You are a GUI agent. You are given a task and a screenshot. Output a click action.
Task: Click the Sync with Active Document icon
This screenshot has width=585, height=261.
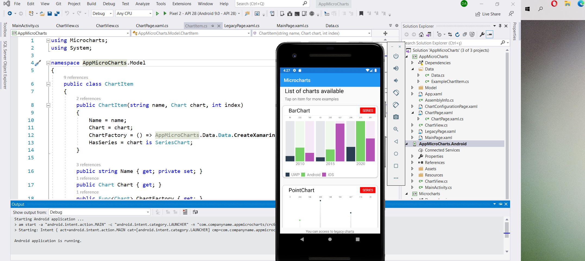450,34
